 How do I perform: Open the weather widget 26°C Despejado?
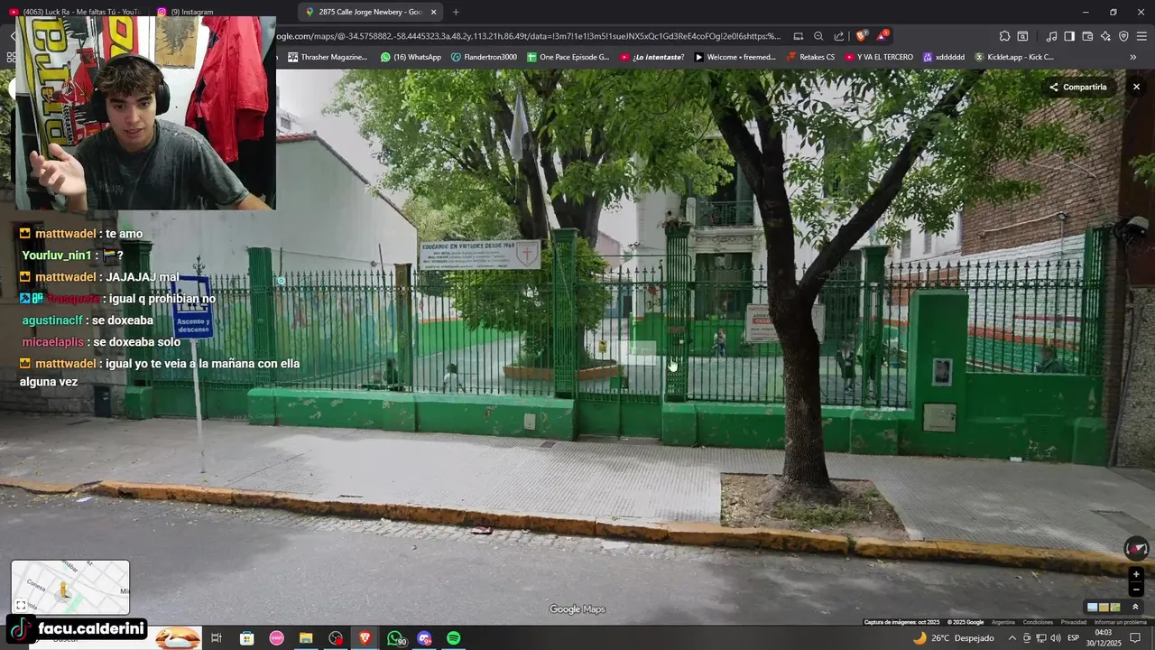pos(953,638)
